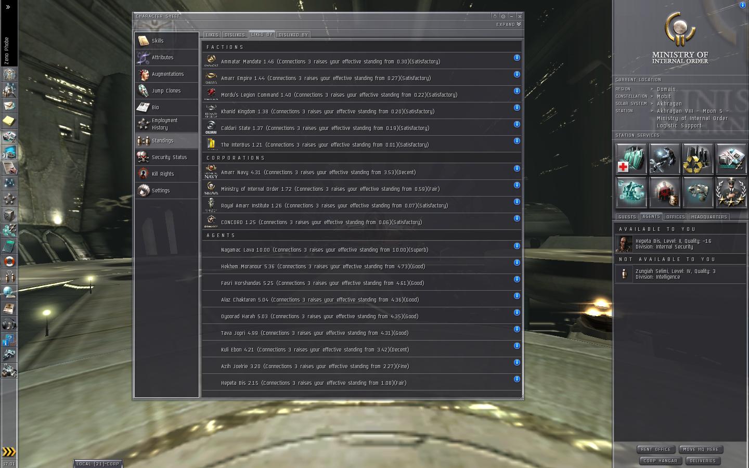
Task: Open Skills in Character Sheet sidebar
Action: [x=166, y=41]
